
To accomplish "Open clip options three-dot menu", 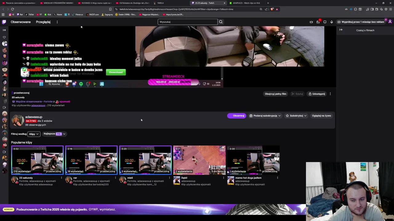I will click(x=330, y=94).
